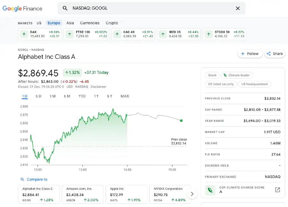Click the Market Cap value 1.91T USD
This screenshot has width=288, height=207.
point(272,132)
